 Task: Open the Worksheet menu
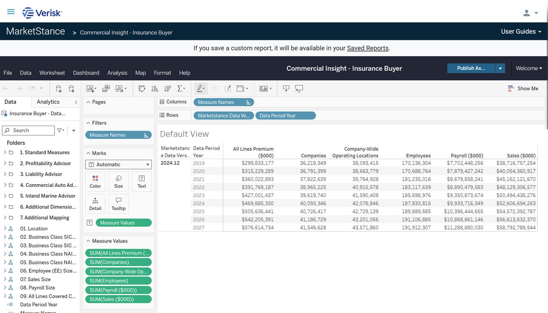pos(52,73)
